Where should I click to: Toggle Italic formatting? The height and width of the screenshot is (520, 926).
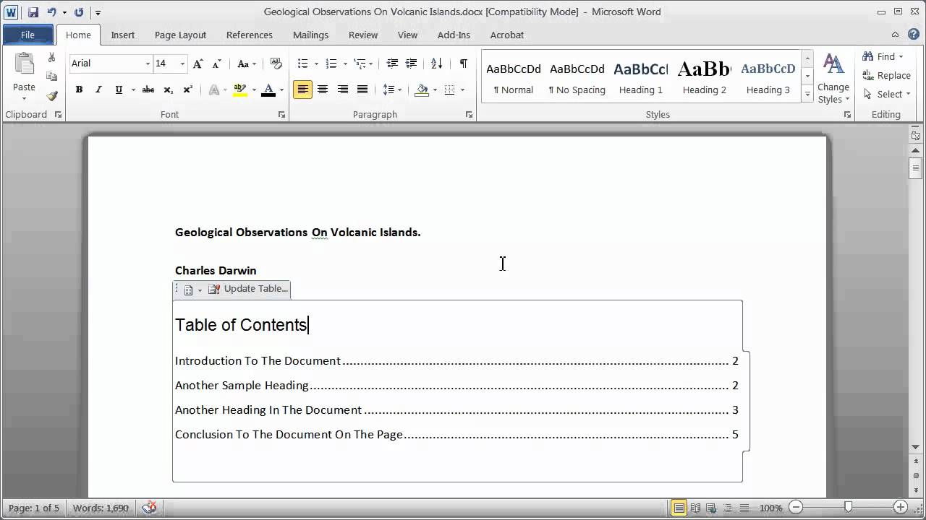point(98,90)
